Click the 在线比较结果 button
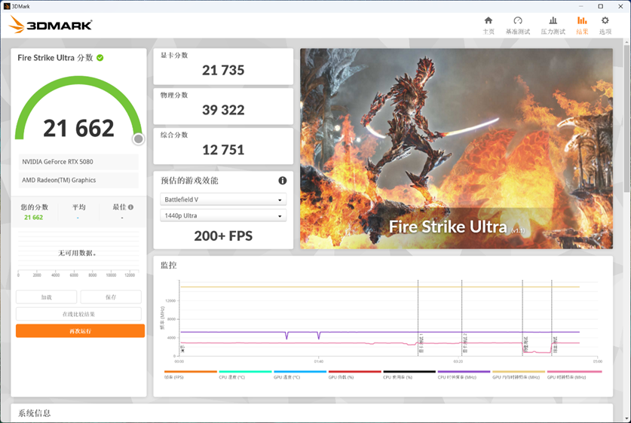Image resolution: width=631 pixels, height=423 pixels. (78, 314)
